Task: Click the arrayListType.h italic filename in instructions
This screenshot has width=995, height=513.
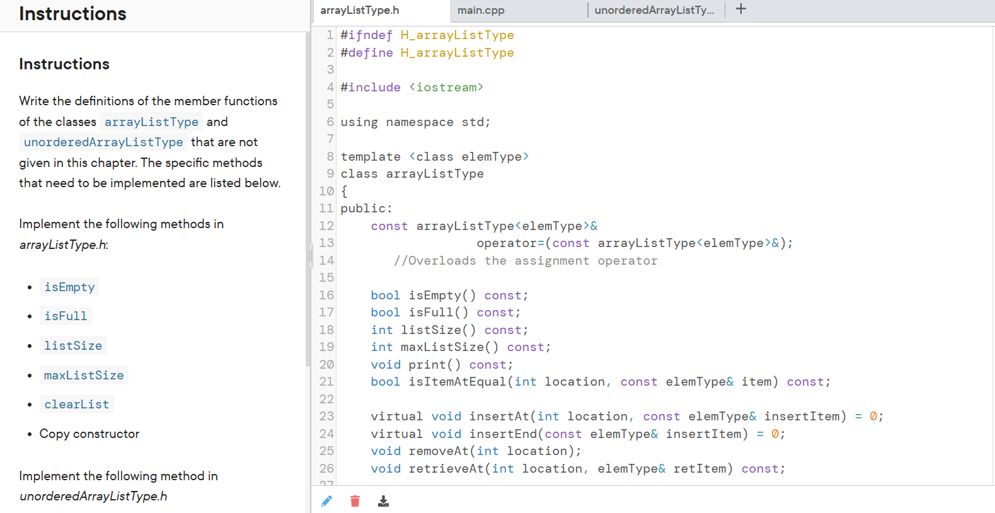Action: [x=63, y=245]
